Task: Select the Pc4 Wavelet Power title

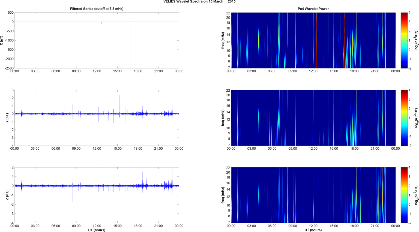Action: (x=313, y=9)
